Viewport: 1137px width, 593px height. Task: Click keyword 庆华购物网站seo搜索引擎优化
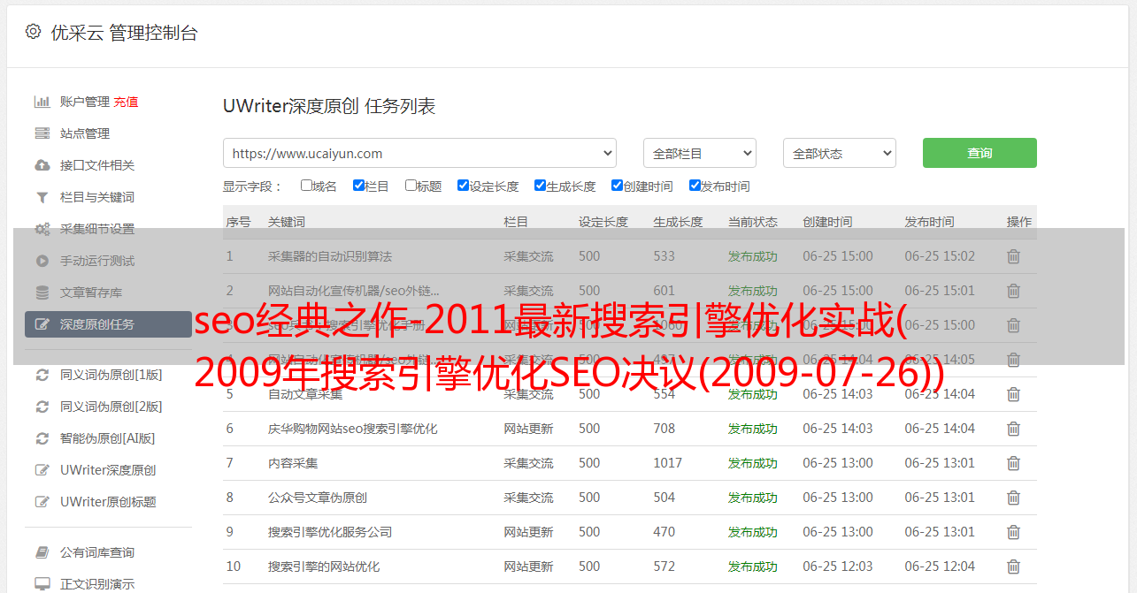[353, 429]
